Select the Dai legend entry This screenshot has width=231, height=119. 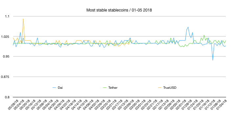[58, 87]
